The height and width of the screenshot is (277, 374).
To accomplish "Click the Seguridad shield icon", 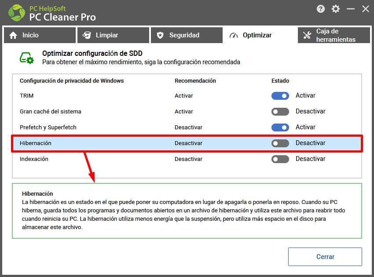I will 160,35.
